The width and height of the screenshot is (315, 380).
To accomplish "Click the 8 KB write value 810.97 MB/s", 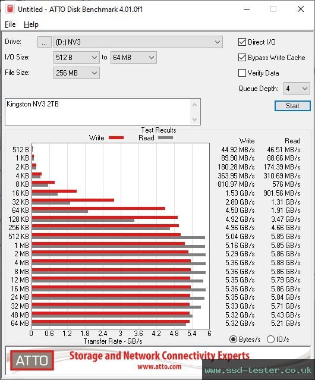I will [236, 184].
